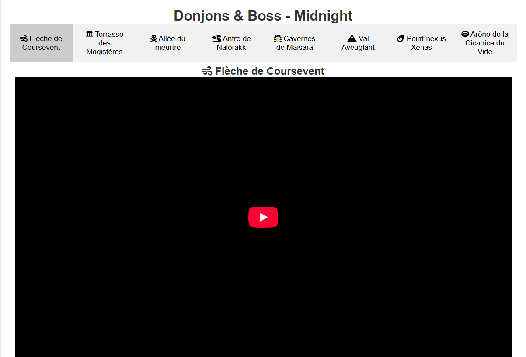Select the Antre de Nalorakk tab
The width and height of the screenshot is (526, 357).
pos(231,43)
